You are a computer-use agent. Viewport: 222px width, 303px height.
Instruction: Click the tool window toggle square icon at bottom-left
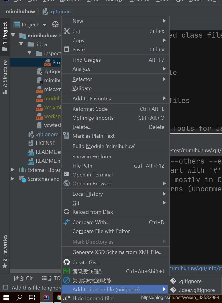(x=5, y=288)
